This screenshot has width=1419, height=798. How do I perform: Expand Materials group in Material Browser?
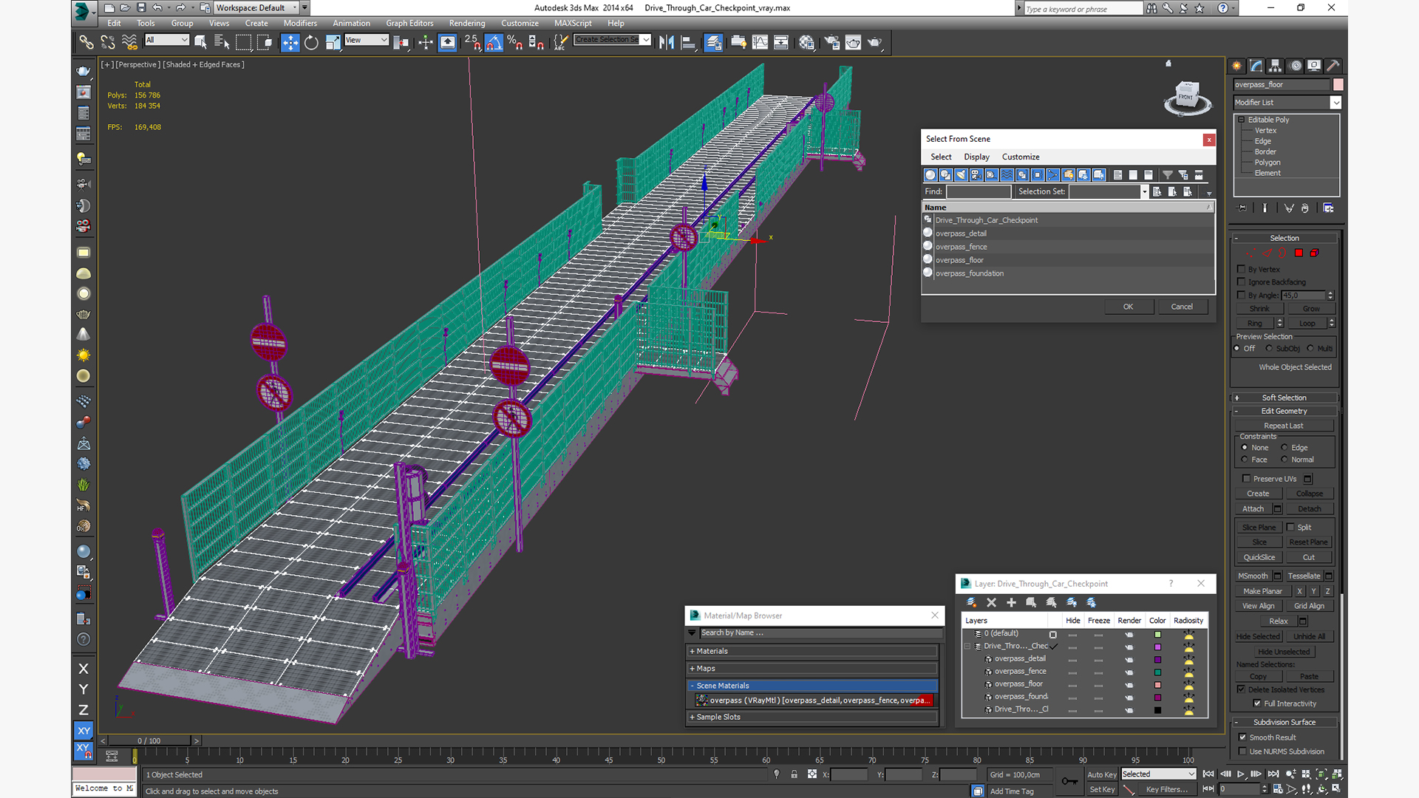pos(813,652)
